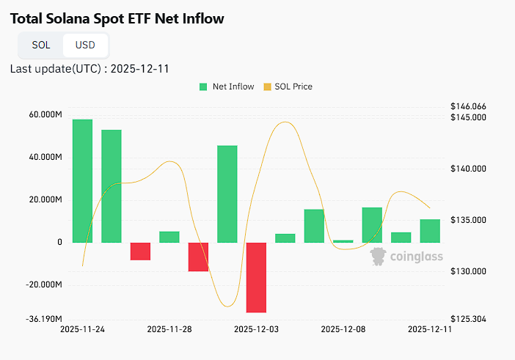Viewport: 515px width, 360px height.
Task: Click the 60.000M y-axis label
Action: (45, 115)
